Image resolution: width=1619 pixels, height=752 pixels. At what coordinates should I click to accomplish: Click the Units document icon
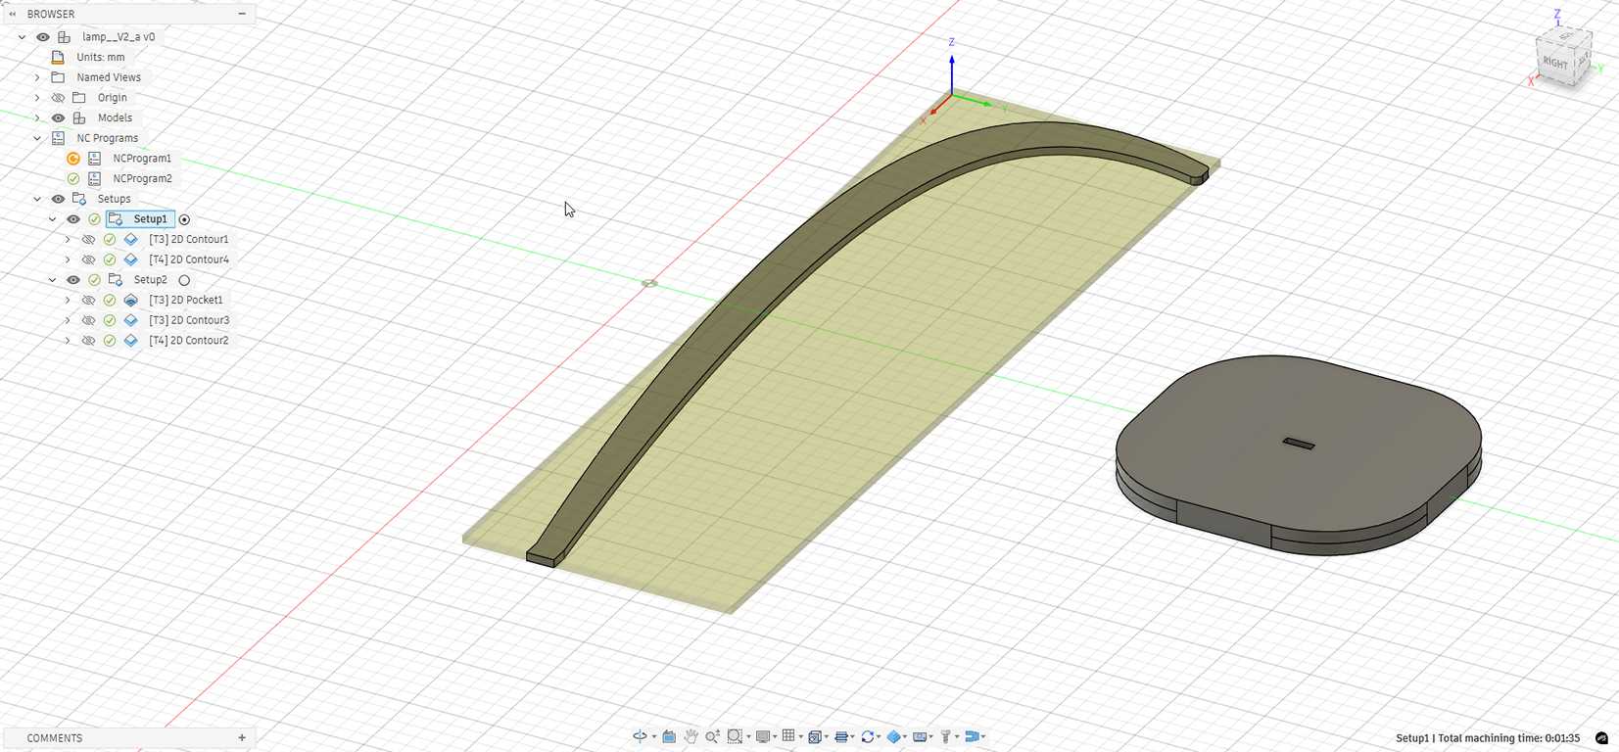point(58,58)
